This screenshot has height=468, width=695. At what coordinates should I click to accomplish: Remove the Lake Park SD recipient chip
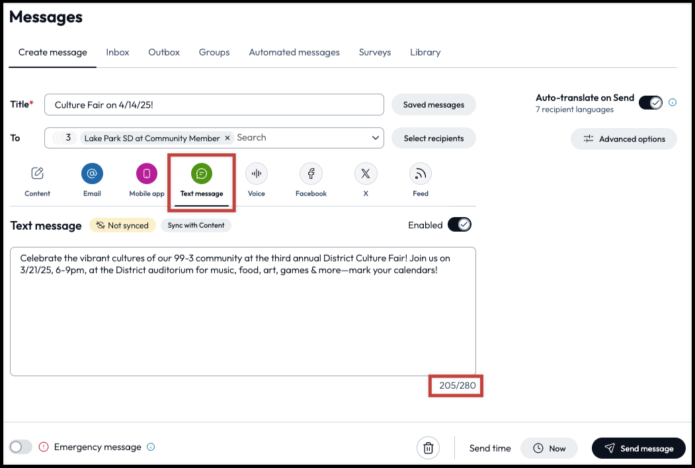click(x=227, y=138)
